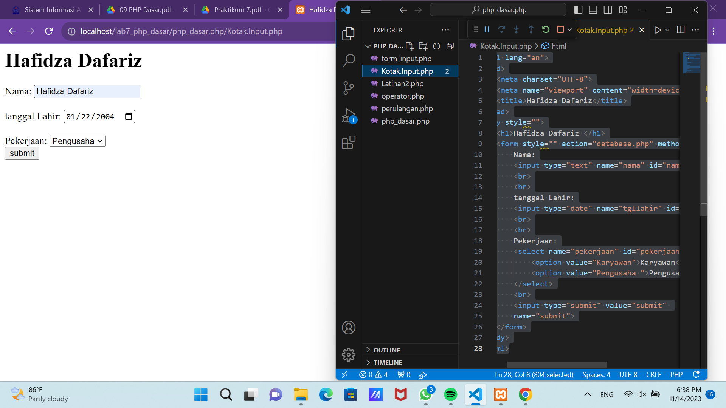726x408 pixels.
Task: Toggle the bottom panel visibility
Action: [593, 10]
